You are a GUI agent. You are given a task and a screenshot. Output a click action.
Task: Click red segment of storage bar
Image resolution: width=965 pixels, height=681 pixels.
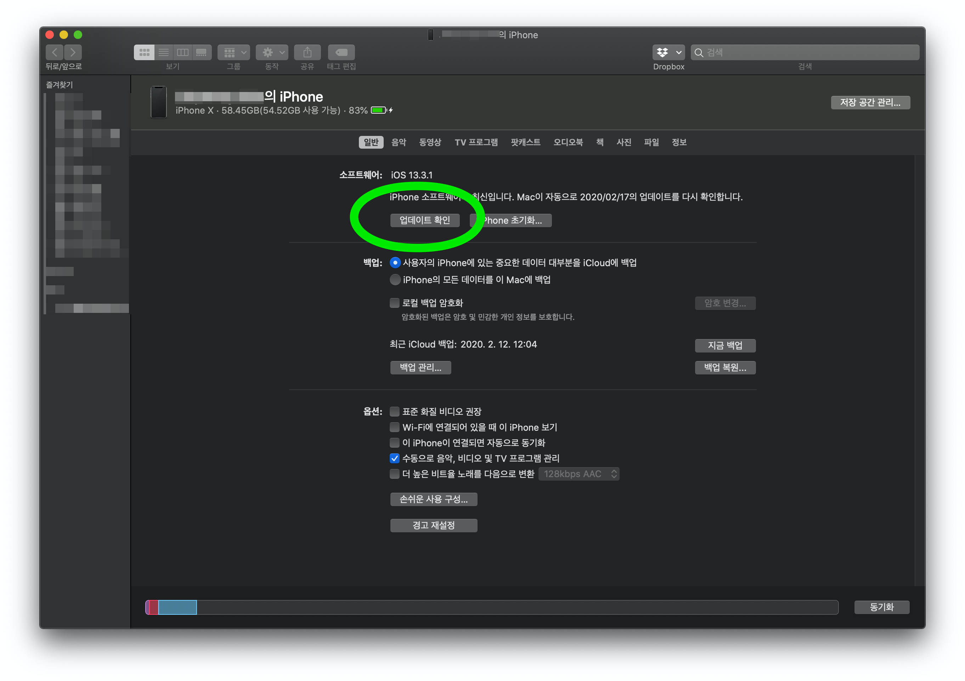[x=154, y=607]
